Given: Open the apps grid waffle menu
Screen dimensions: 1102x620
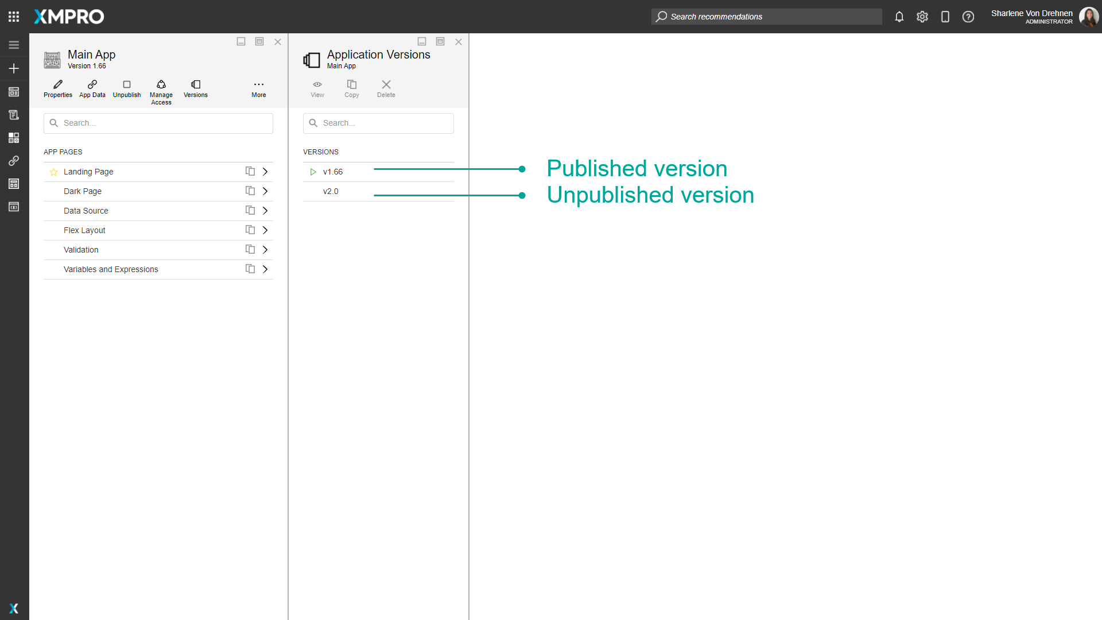Looking at the screenshot, I should coord(14,17).
